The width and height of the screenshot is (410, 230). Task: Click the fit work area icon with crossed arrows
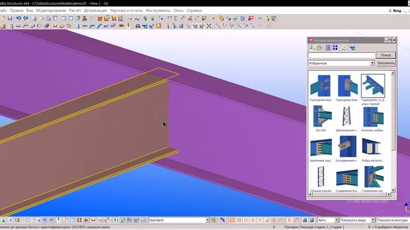pyautogui.click(x=209, y=26)
